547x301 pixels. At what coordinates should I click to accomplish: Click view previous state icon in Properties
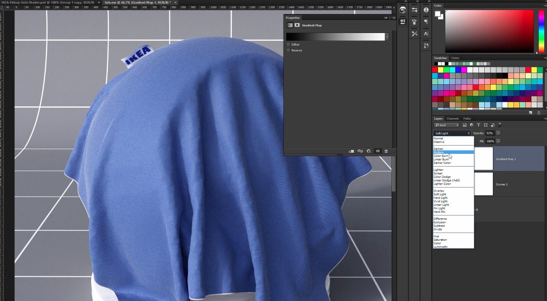pyautogui.click(x=360, y=151)
